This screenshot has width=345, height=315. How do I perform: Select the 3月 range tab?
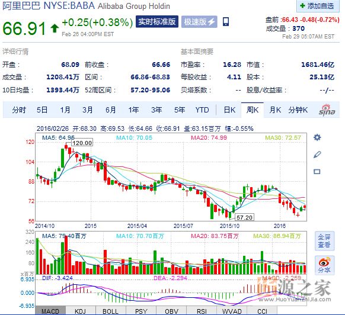point(88,110)
